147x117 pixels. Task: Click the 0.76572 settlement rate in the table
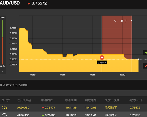pyautogui.click(x=135, y=108)
